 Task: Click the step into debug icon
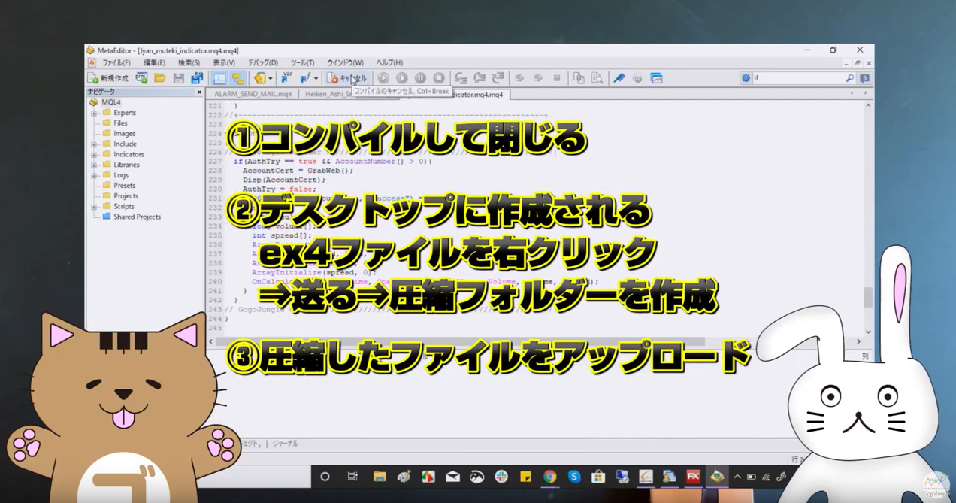click(461, 78)
